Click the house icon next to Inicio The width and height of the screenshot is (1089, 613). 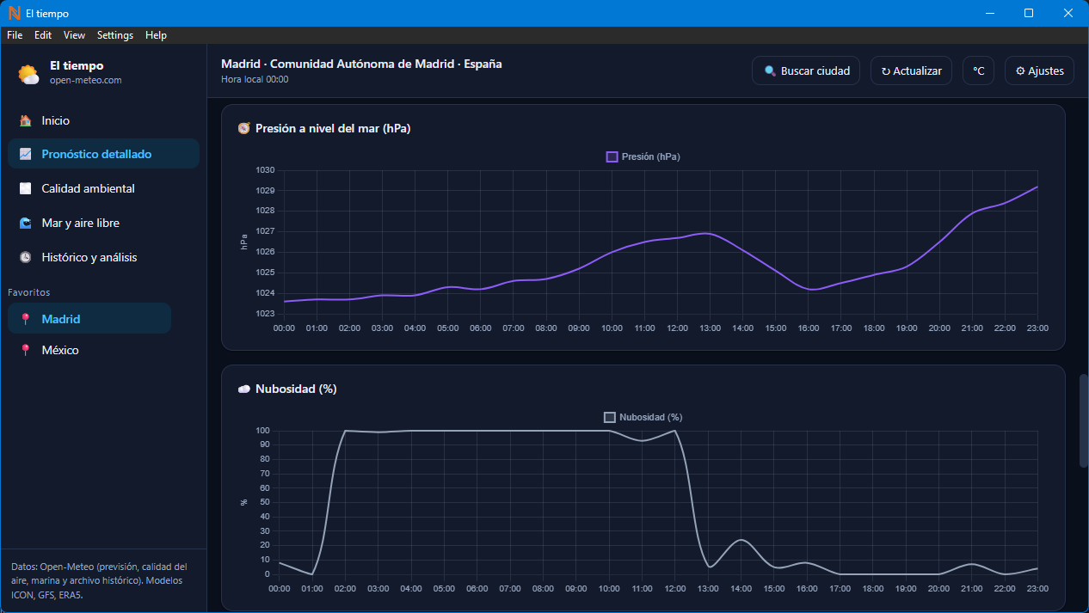pos(26,121)
